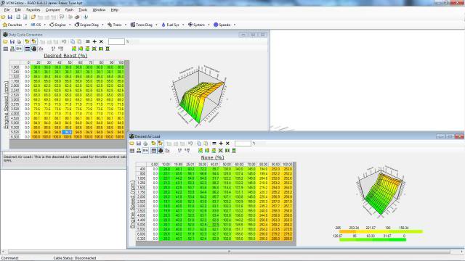
Task: Multiply X icon in Desired Air Load toolbar
Action: pyautogui.click(x=227, y=144)
